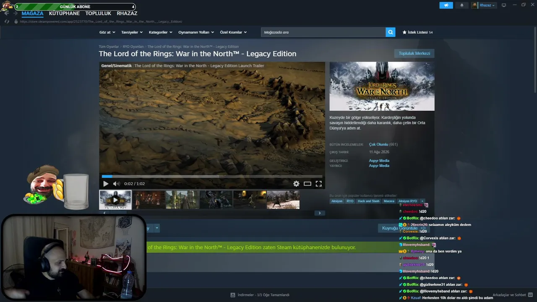537x302 pixels.
Task: Open the Rhazaz account dropdown
Action: pyautogui.click(x=487, y=5)
